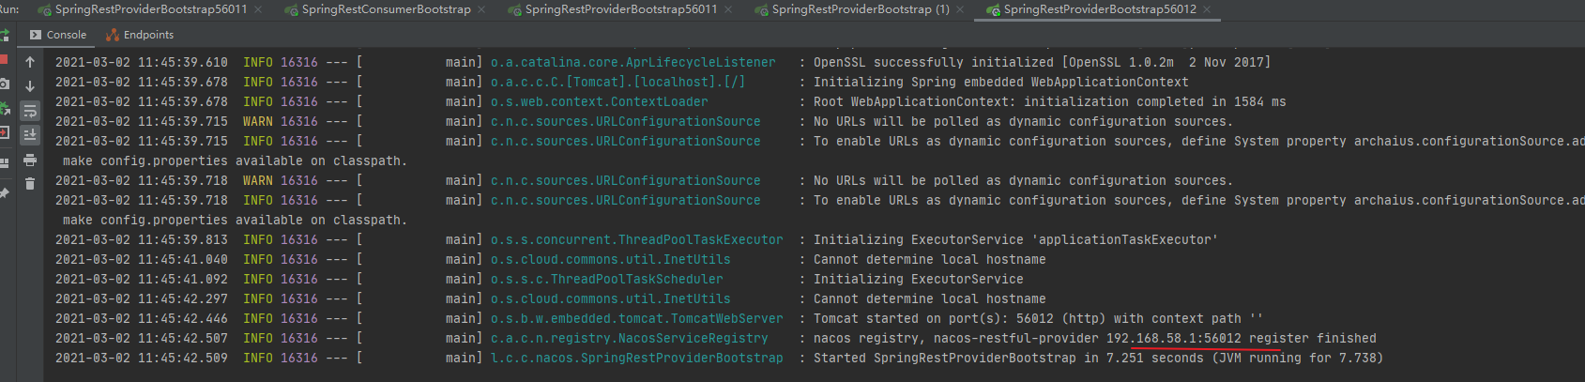
Task: Click the Down the Stack Trace arrow
Action: click(x=30, y=86)
